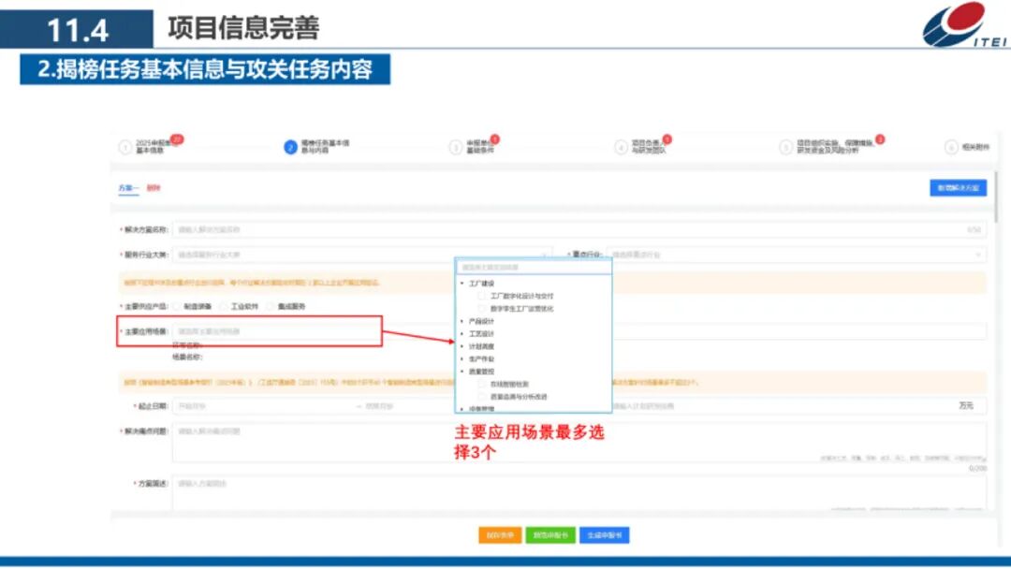Open step 2 揭榜任务基本信息与内容
This screenshot has width=1011, height=569.
pyautogui.click(x=317, y=147)
